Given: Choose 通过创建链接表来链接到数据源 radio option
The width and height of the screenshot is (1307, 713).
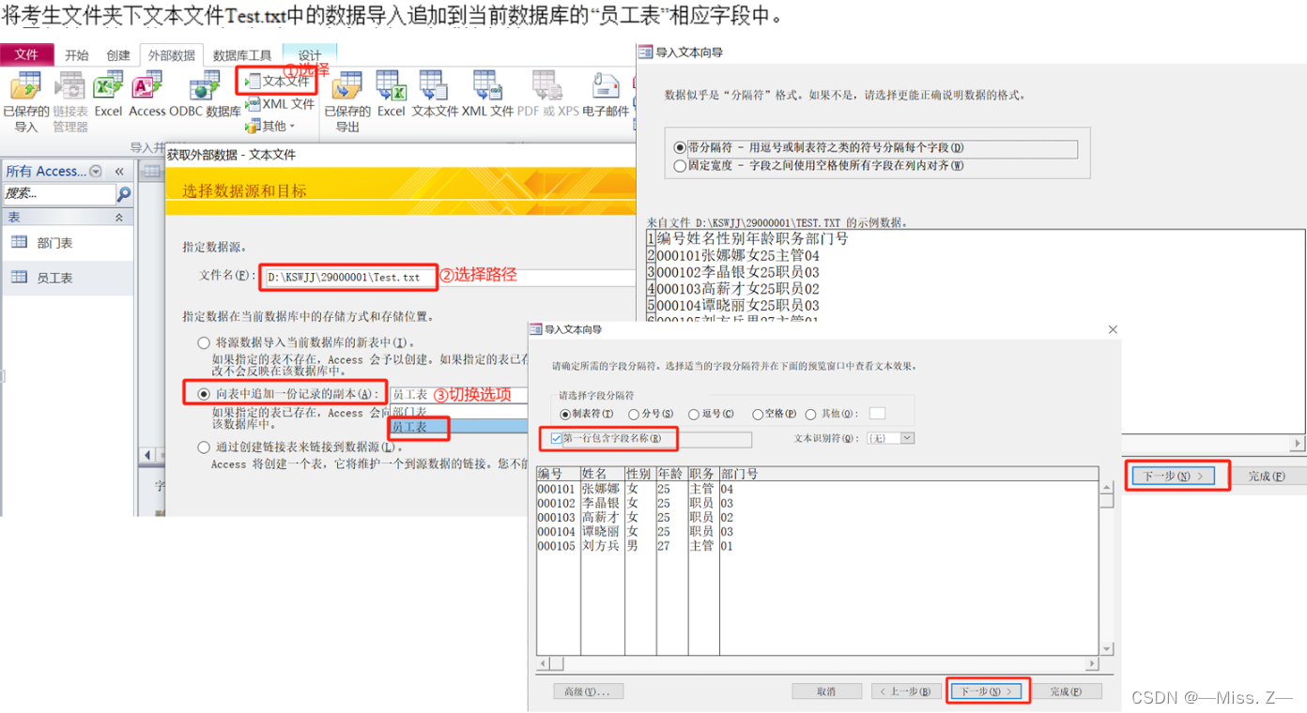Looking at the screenshot, I should [204, 448].
